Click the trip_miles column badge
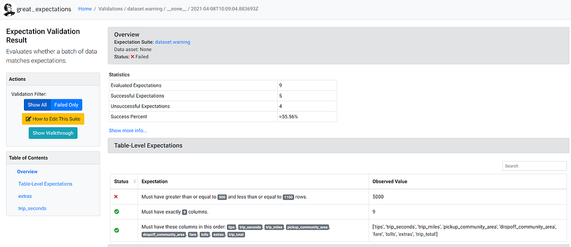This screenshot has width=571, height=247. (x=274, y=227)
